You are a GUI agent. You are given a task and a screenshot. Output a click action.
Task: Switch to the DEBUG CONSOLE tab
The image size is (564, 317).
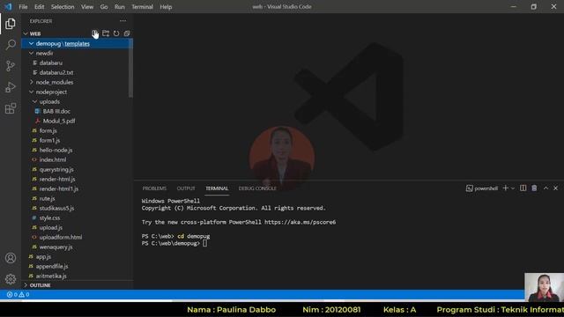257,188
